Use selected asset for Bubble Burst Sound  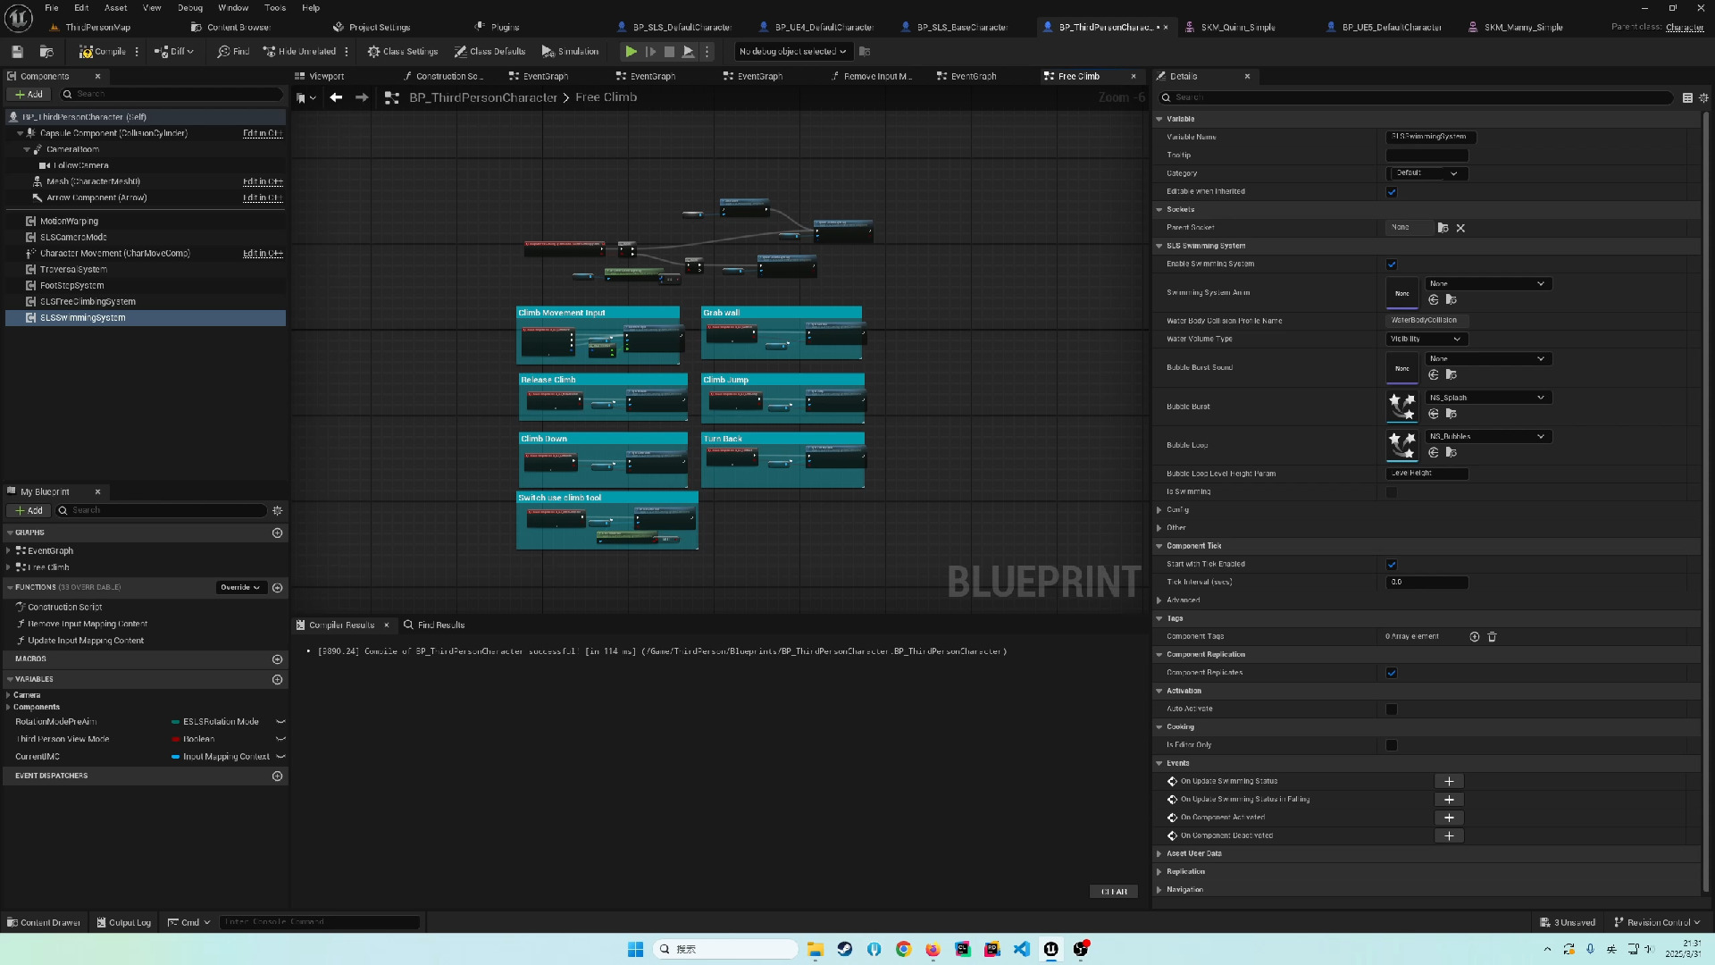click(1434, 375)
